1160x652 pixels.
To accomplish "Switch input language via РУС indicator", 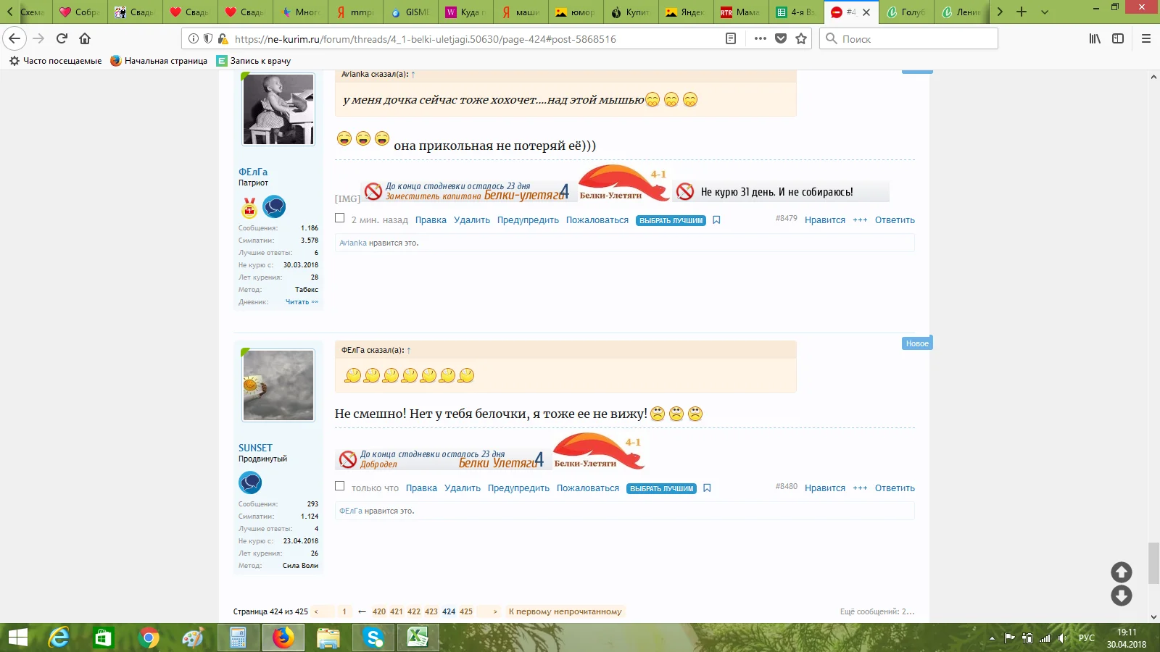I will pyautogui.click(x=1086, y=638).
